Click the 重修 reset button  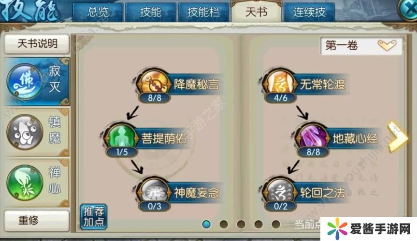pos(37,220)
